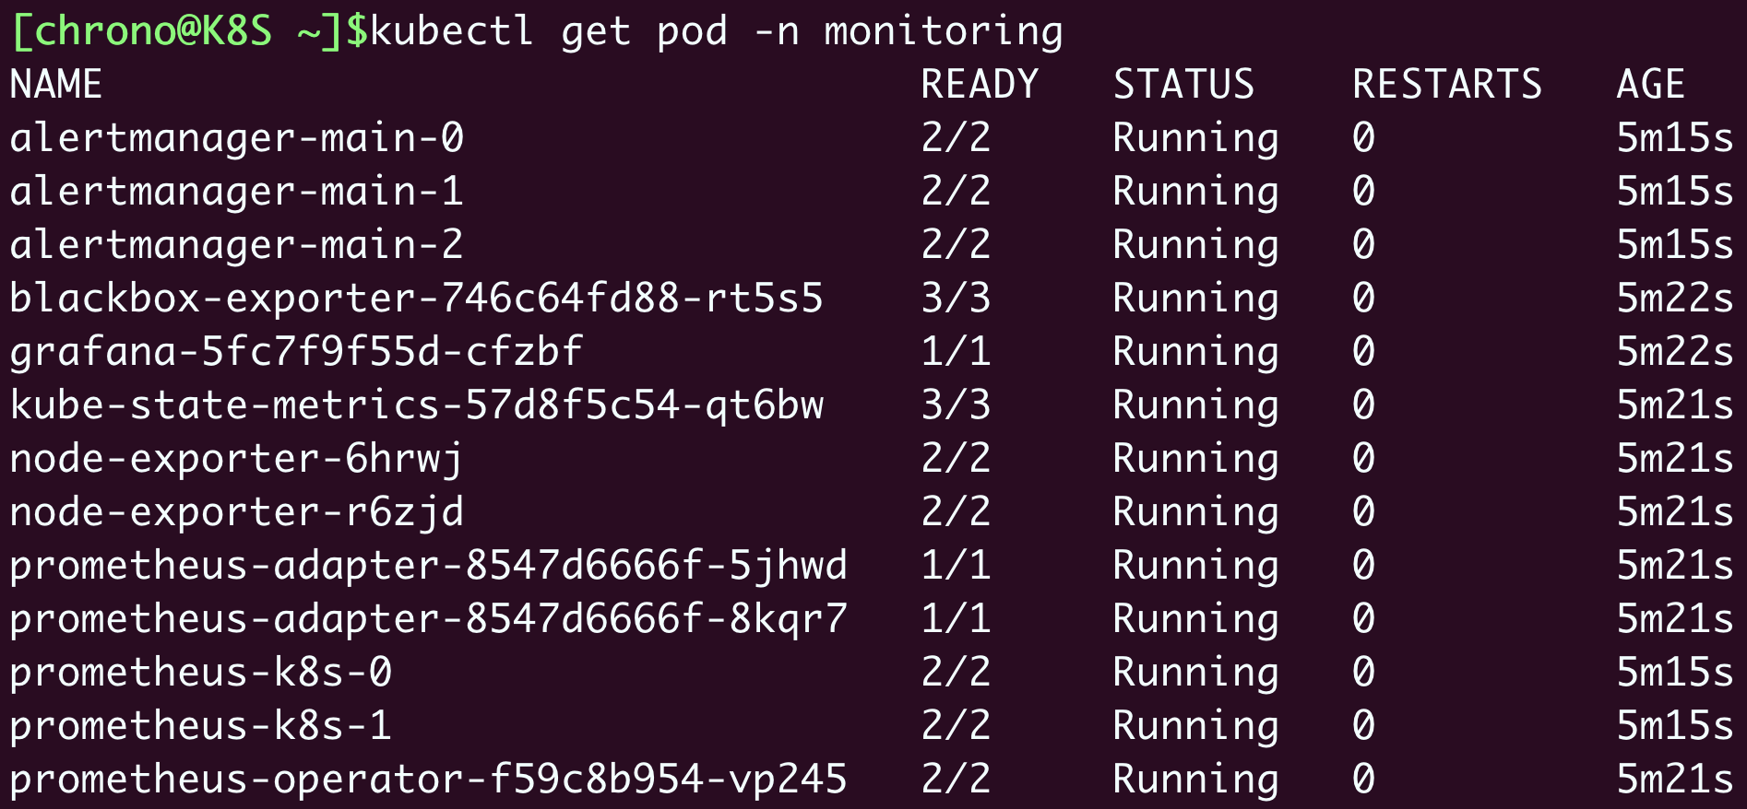Viewport: 1747px width, 809px height.
Task: Click the [chrono@K8S ~] shell prompt
Action: 175,31
